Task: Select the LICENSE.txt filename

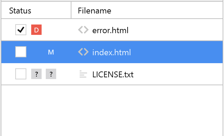Action: (x=113, y=75)
